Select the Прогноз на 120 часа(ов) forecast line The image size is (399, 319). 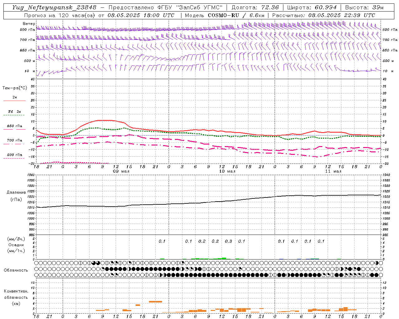(x=99, y=15)
